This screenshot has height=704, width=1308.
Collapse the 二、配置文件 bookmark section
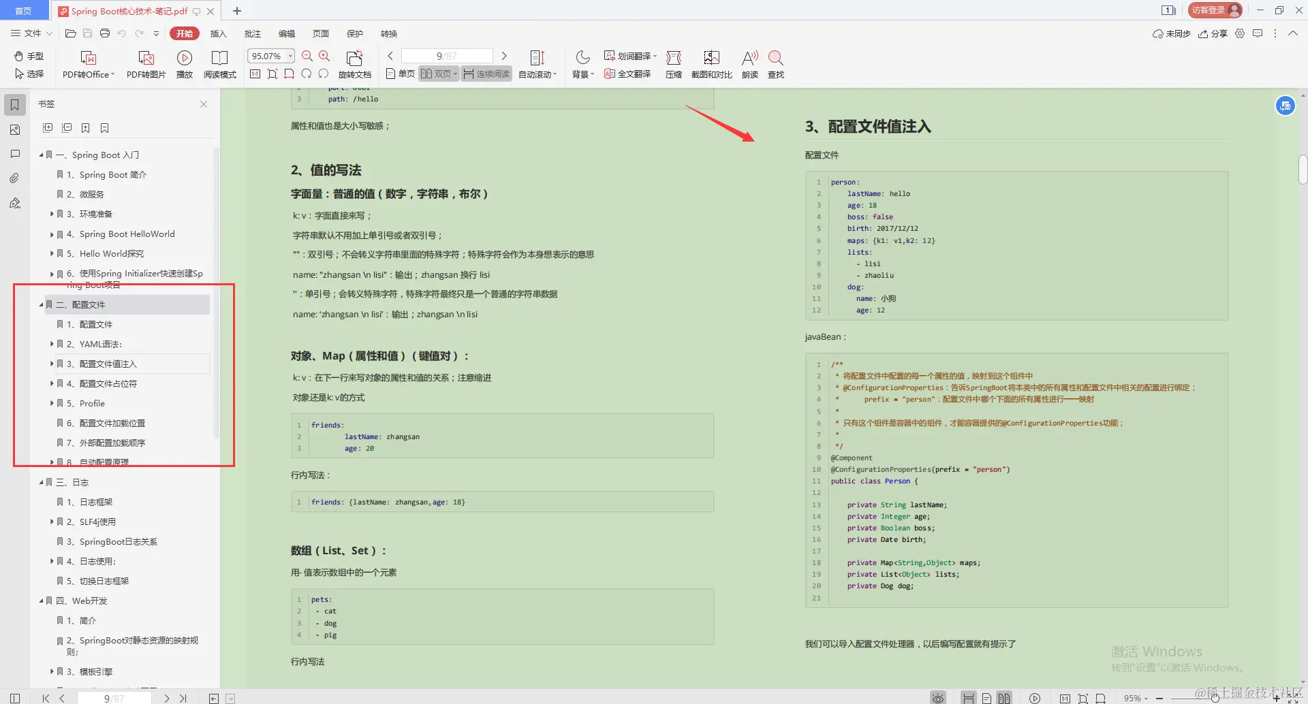click(x=41, y=305)
